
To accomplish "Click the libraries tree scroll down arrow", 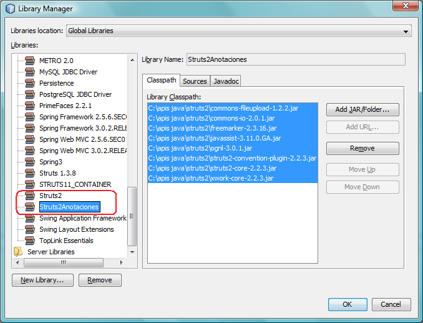I will pos(132,252).
